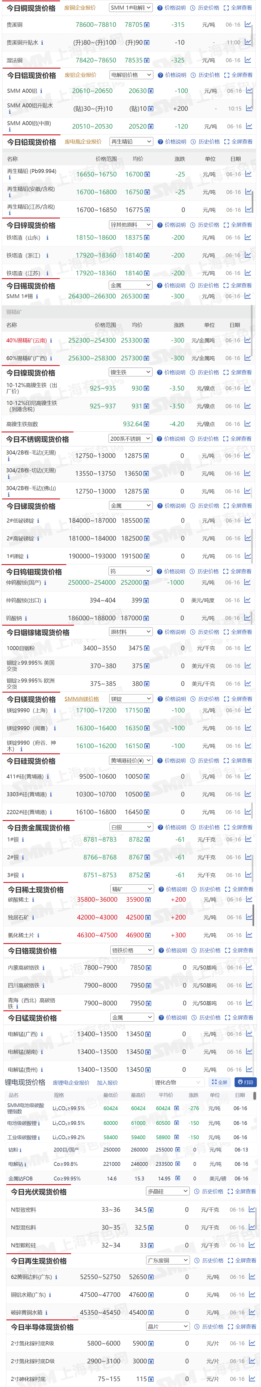The width and height of the screenshot is (261, 1387).
Task: Open the trend chart for 304/2B卷-切边(无锡)
Action: pyautogui.click(x=247, y=473)
